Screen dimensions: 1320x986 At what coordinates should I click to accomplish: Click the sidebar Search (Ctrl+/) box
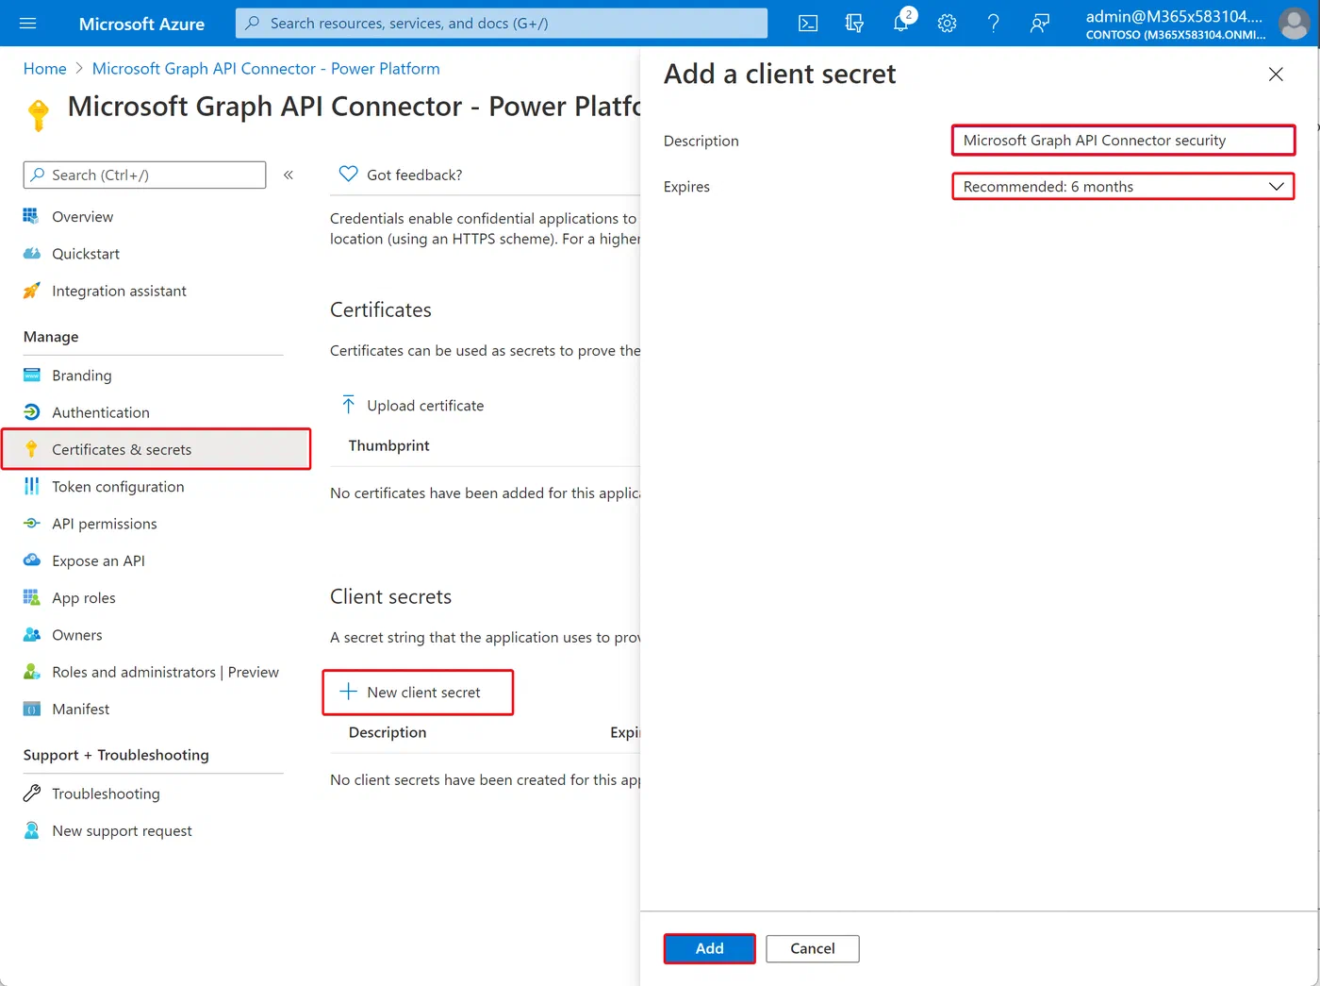(x=144, y=175)
